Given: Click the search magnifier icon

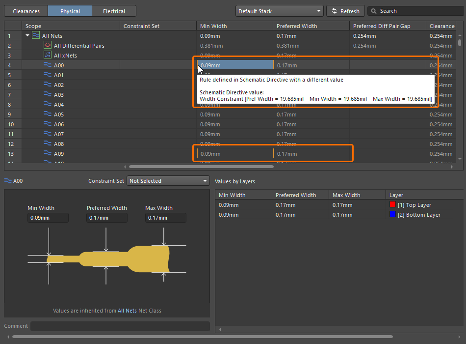Looking at the screenshot, I should [374, 11].
